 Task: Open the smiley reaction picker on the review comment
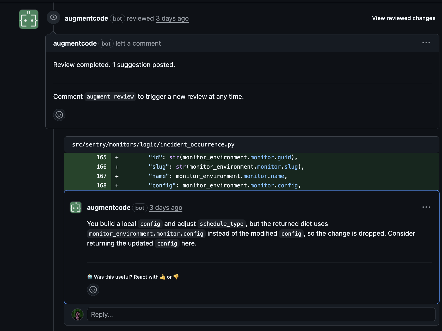point(59,115)
